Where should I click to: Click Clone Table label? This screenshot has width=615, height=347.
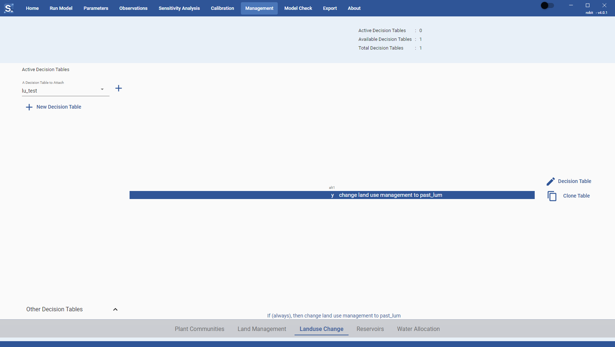(x=576, y=196)
